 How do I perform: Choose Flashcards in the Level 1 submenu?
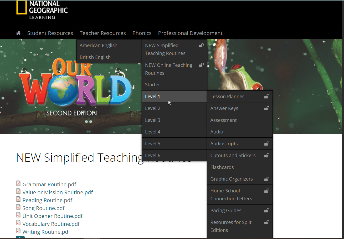222,167
